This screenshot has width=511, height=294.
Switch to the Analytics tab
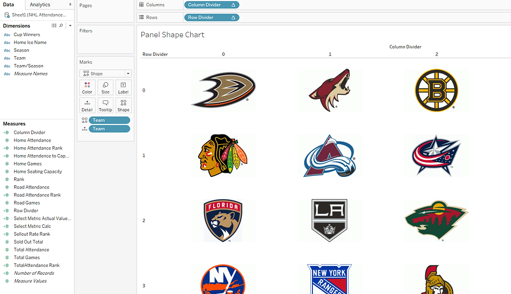pyautogui.click(x=40, y=5)
